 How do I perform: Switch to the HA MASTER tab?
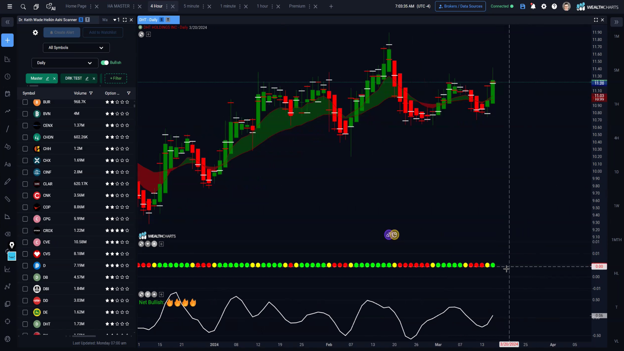tap(118, 6)
